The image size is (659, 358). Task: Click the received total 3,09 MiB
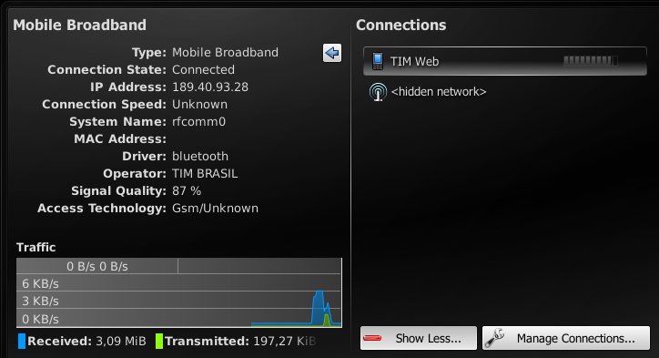point(121,342)
